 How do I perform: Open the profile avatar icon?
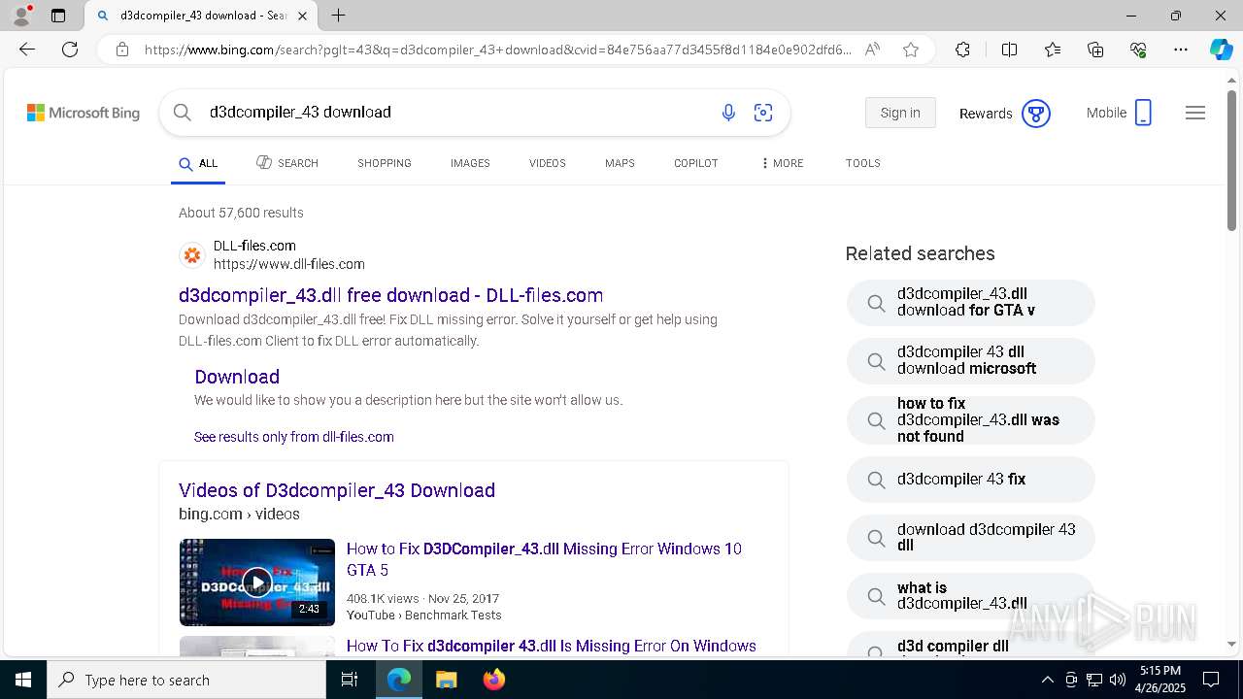pos(21,16)
